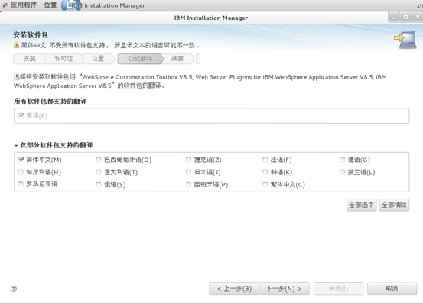Enable the 俄语(S) checkbox
This screenshot has height=304, width=423.
tap(99, 184)
